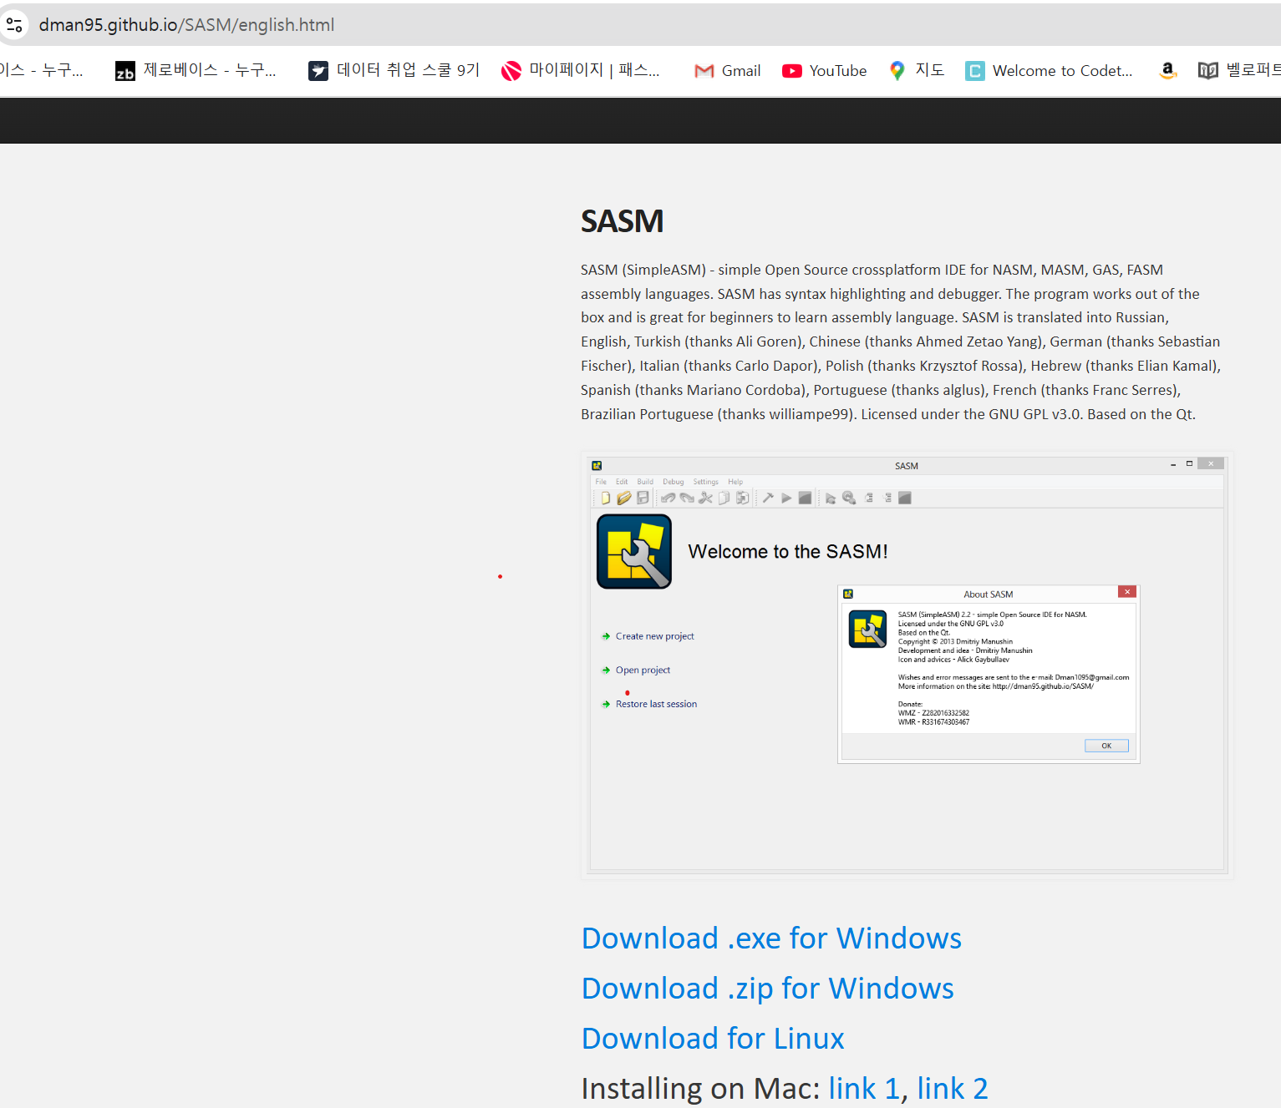Follow the Download .exe for Windows link
Image resolution: width=1281 pixels, height=1108 pixels.
(x=771, y=939)
